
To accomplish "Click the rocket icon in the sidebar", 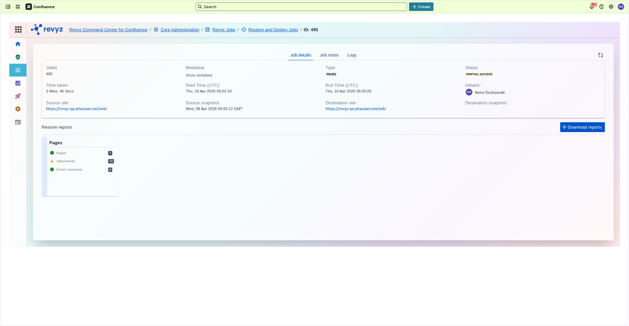I will (x=18, y=96).
